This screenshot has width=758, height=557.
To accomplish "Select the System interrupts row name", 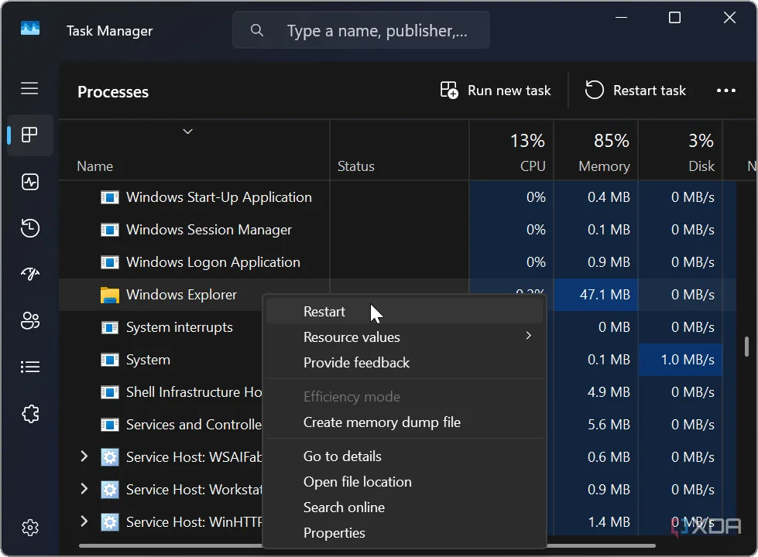I will (x=180, y=327).
